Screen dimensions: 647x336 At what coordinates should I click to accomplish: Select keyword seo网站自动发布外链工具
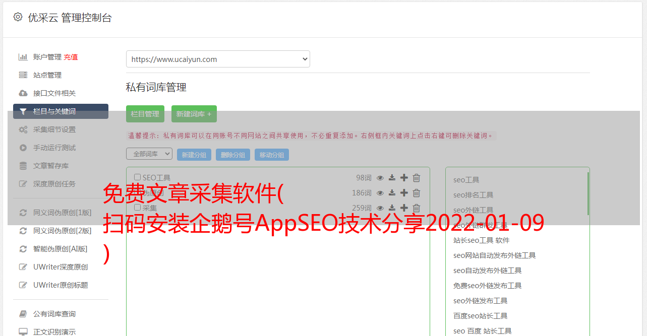pyautogui.click(x=495, y=255)
